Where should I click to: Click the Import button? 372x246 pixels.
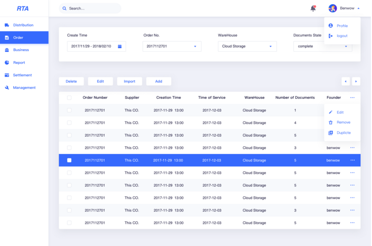pyautogui.click(x=130, y=81)
